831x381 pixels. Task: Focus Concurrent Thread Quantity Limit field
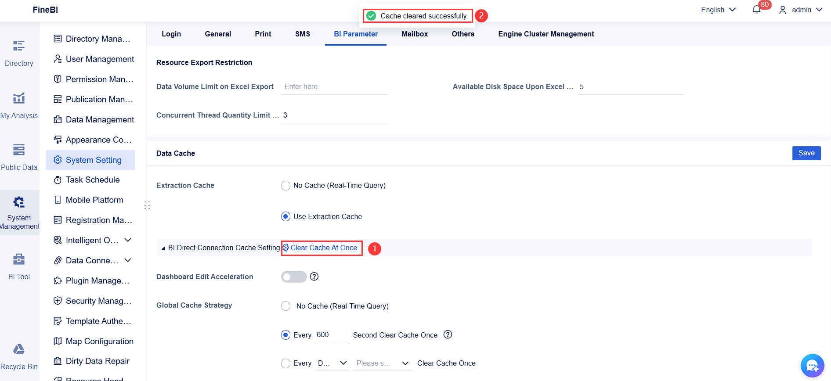[334, 115]
